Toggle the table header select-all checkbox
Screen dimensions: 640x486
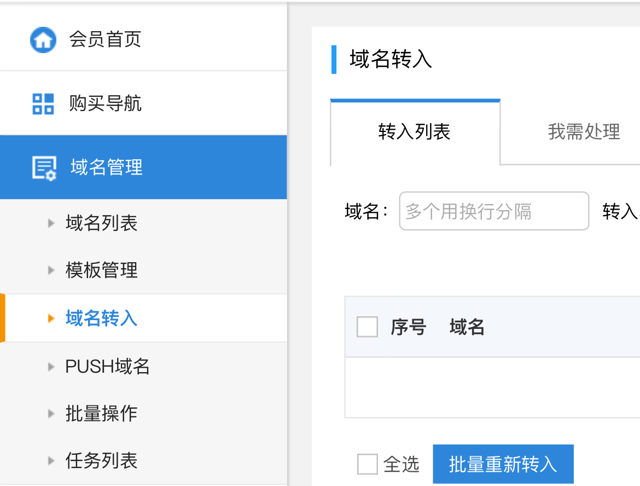coord(367,327)
